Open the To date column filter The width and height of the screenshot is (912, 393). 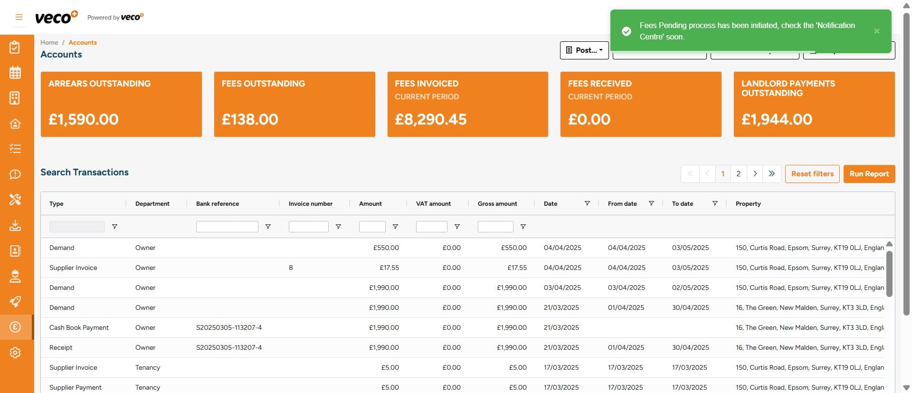715,203
